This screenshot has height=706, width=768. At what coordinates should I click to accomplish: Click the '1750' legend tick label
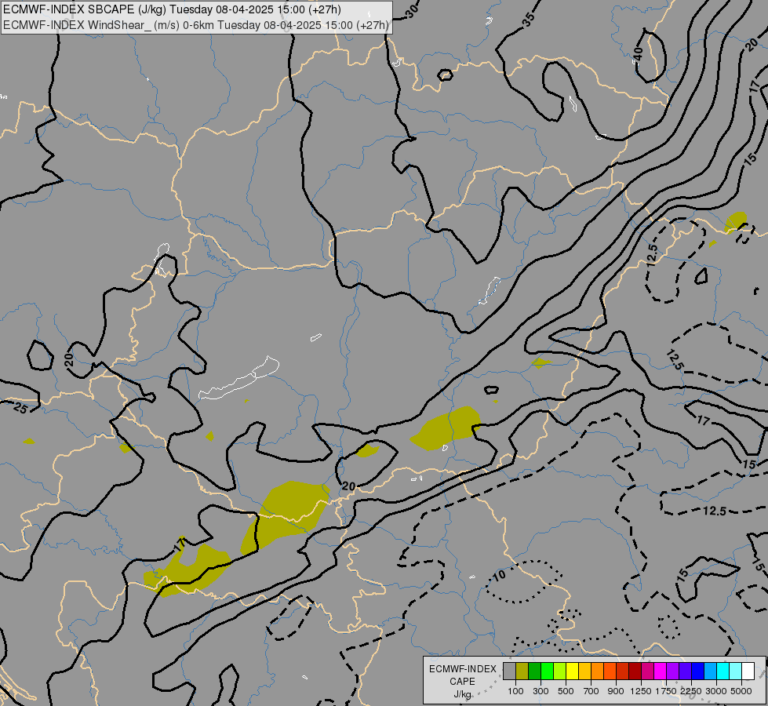pyautogui.click(x=666, y=691)
